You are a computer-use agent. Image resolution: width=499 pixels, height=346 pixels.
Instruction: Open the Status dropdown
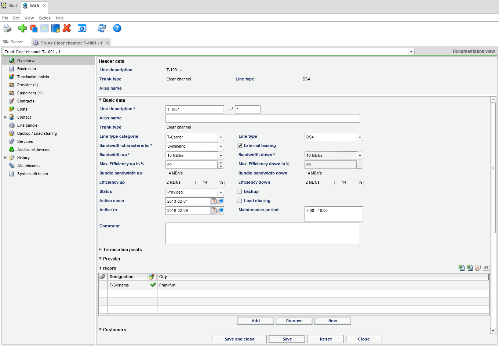click(221, 192)
